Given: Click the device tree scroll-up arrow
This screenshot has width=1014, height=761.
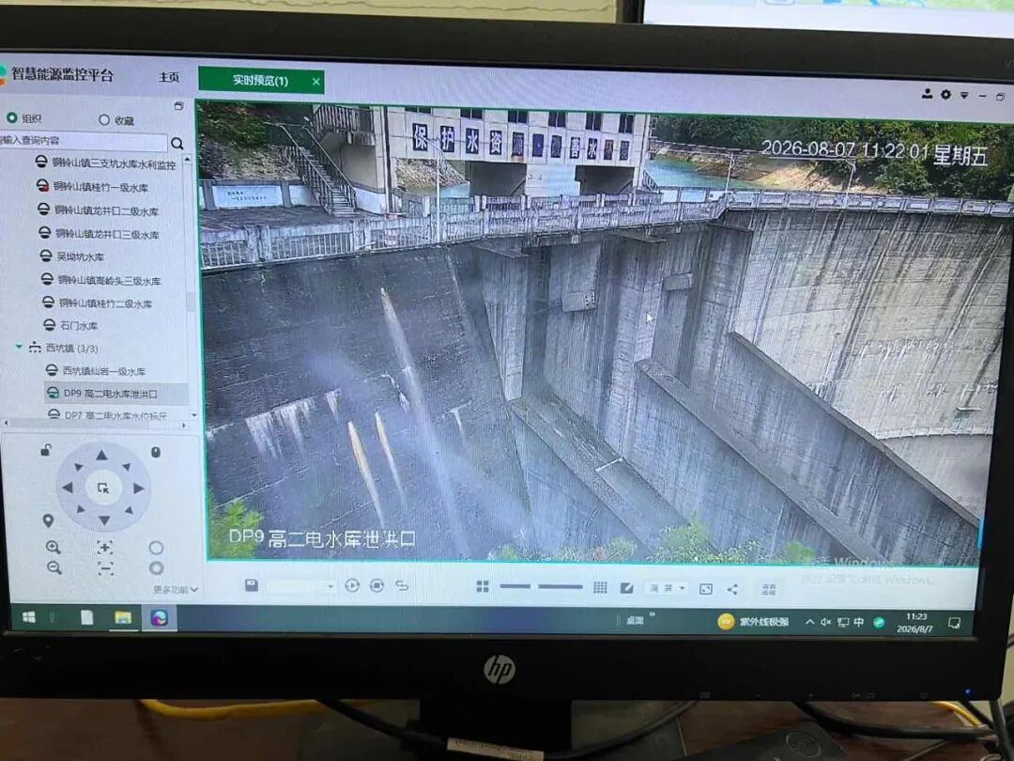Looking at the screenshot, I should click(x=188, y=159).
